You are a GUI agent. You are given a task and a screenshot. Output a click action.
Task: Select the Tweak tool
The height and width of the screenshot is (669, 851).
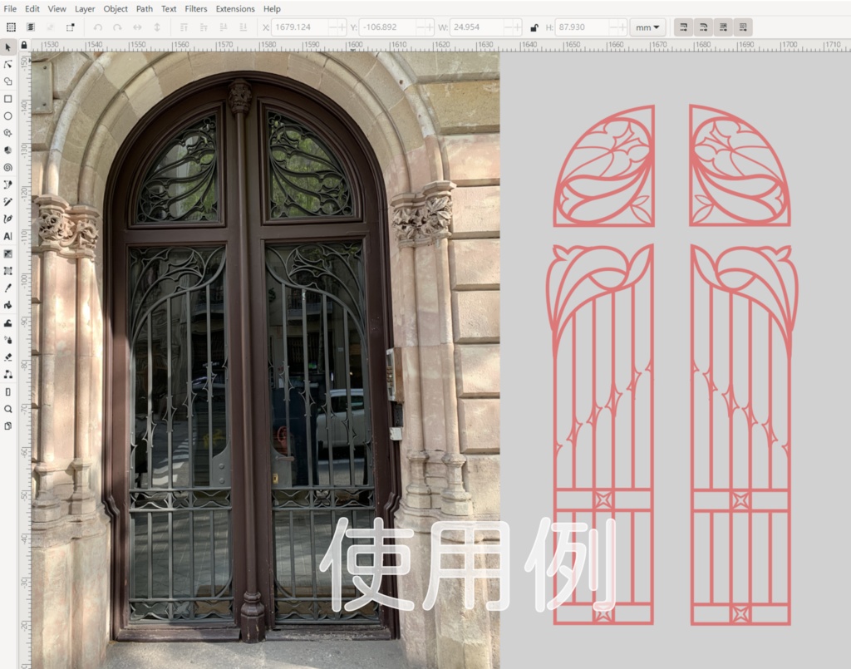click(7, 322)
